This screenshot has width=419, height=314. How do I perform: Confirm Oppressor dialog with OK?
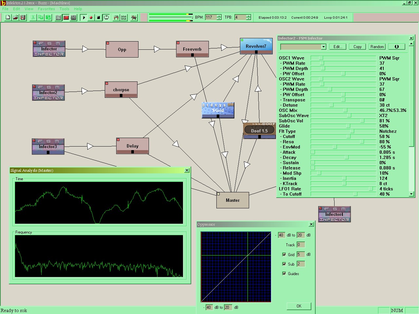tap(299, 306)
